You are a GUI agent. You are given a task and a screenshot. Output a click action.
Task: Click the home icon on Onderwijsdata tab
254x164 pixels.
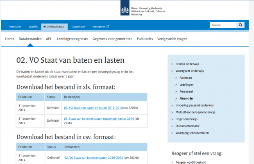coord(45,27)
